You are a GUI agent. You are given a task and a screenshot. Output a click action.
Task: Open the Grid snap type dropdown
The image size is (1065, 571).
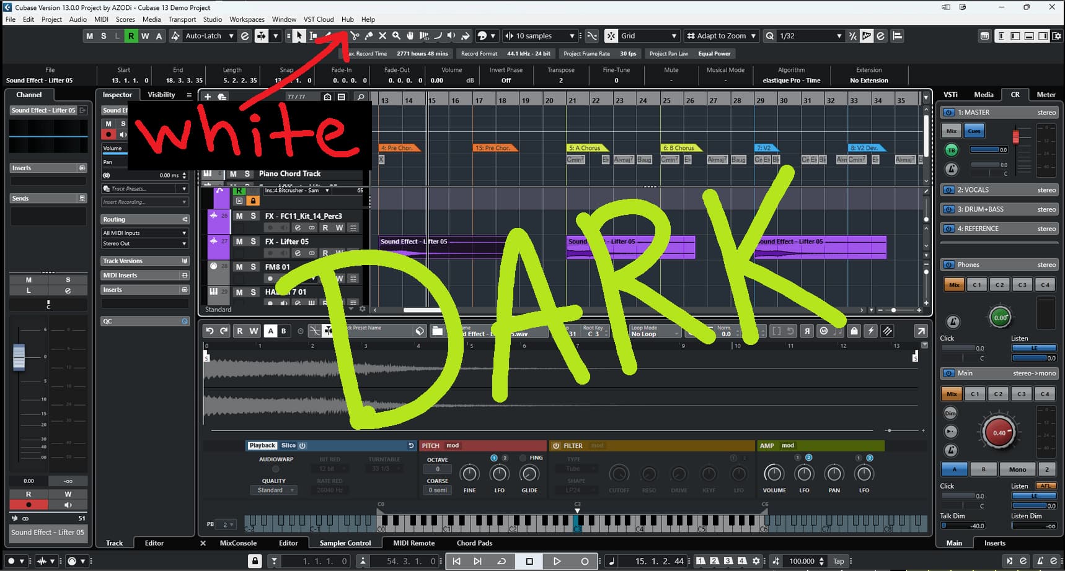coord(648,36)
